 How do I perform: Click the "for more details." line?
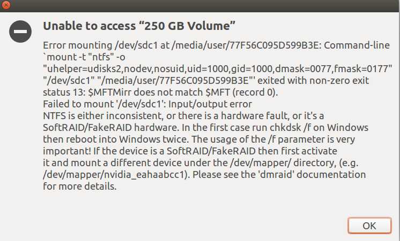point(79,186)
